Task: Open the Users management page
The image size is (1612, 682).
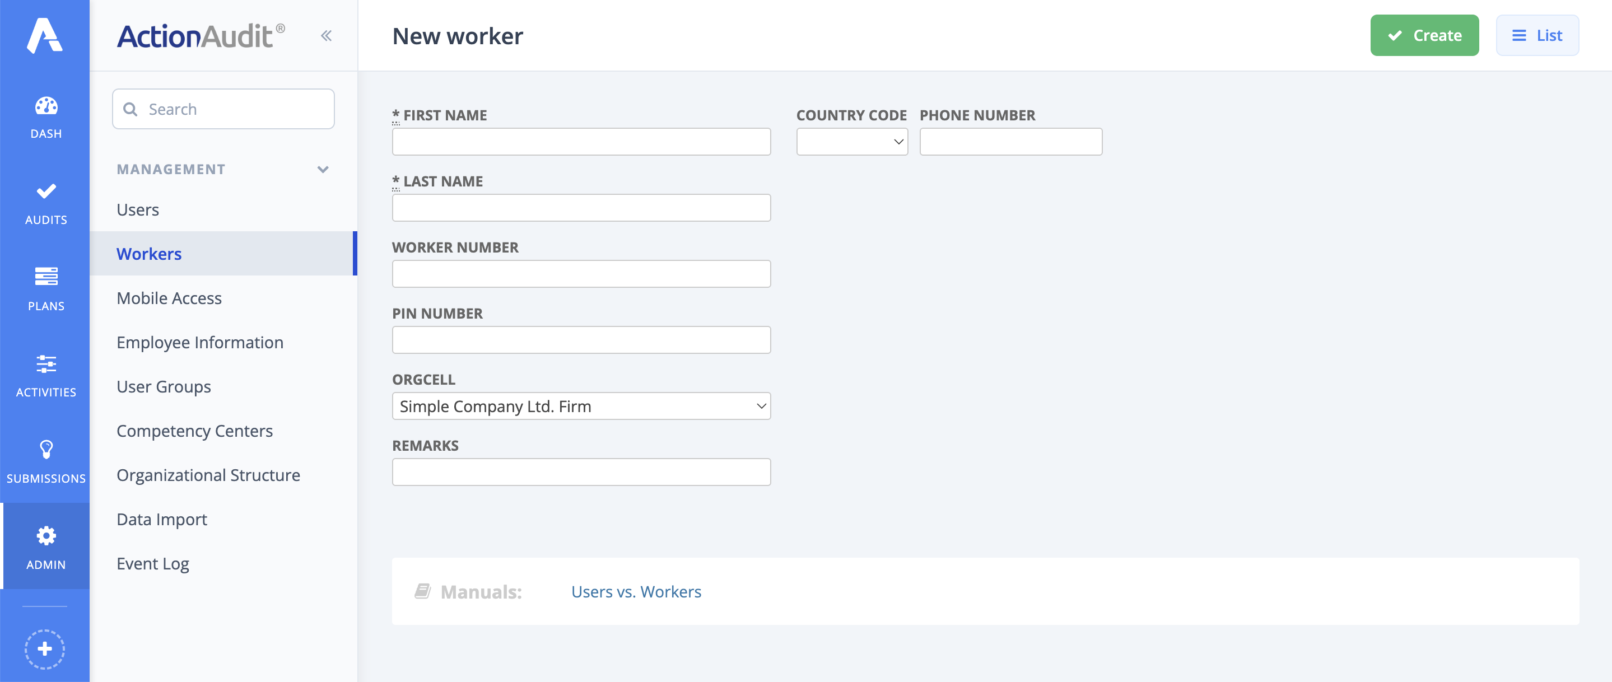Action: click(137, 209)
